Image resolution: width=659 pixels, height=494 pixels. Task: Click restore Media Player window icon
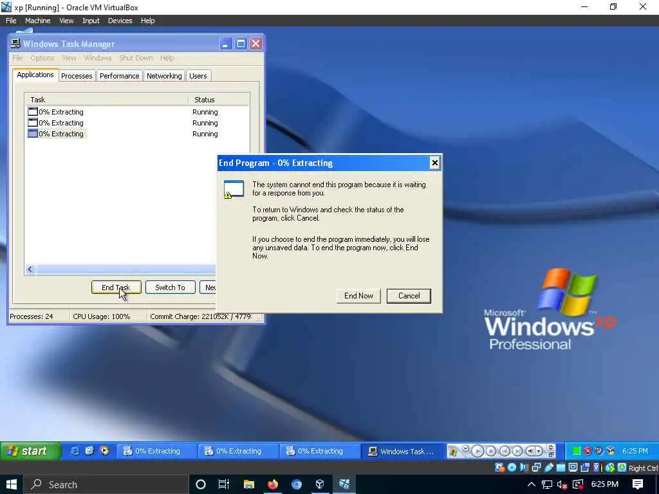click(551, 455)
